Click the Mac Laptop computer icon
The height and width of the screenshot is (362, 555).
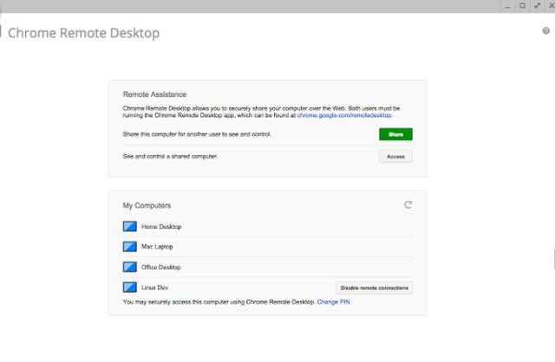tap(129, 247)
